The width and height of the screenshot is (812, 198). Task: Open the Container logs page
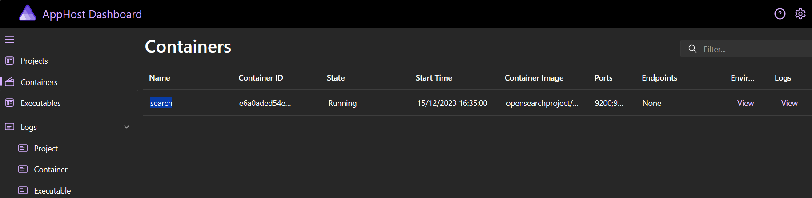[x=51, y=169]
